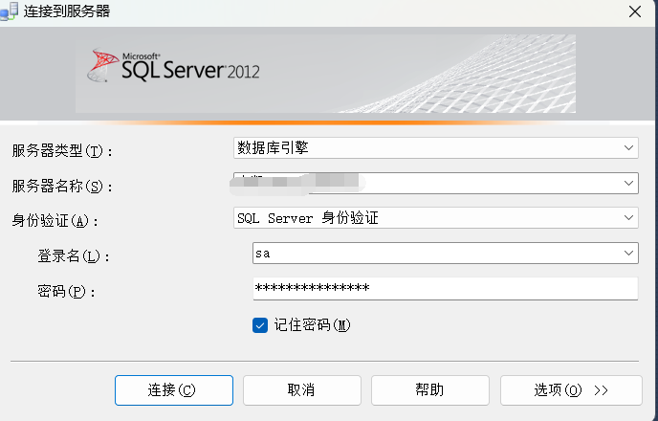Expand options with 选项(O) >> button
The height and width of the screenshot is (421, 658).
coord(571,390)
